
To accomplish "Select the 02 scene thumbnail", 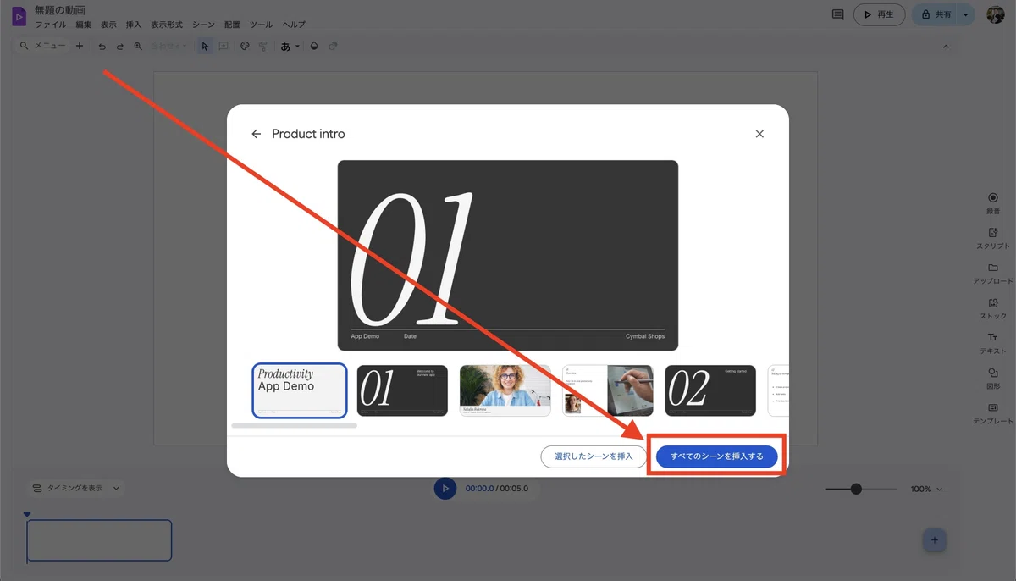I will click(710, 390).
